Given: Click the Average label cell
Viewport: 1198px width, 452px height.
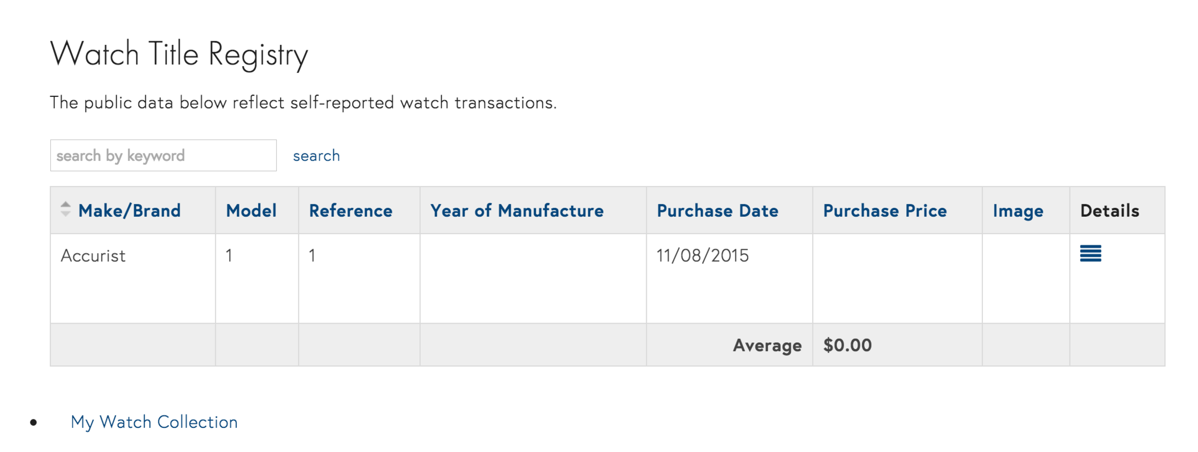Looking at the screenshot, I should pos(729,345).
